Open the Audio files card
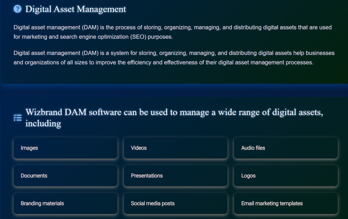This screenshot has width=348, height=219. pyautogui.click(x=286, y=148)
